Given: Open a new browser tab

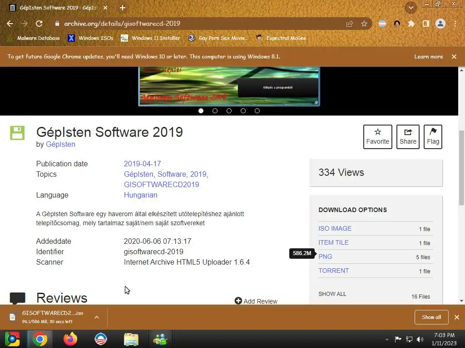Looking at the screenshot, I should click(x=123, y=8).
